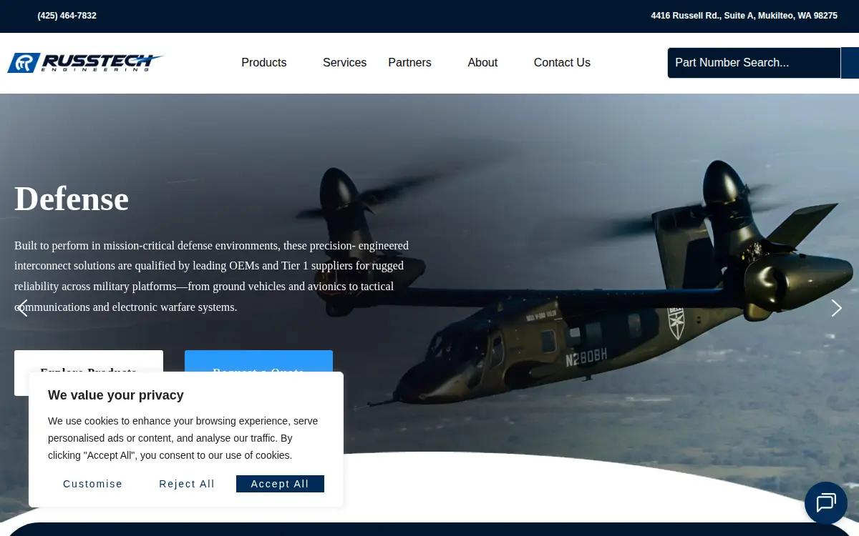Click the Russell Rd. address text

[744, 16]
